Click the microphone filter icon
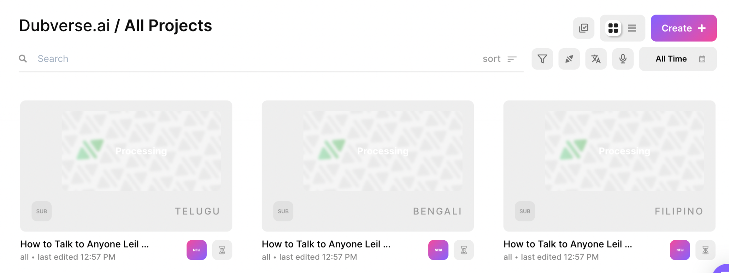The image size is (729, 273). [x=623, y=59]
